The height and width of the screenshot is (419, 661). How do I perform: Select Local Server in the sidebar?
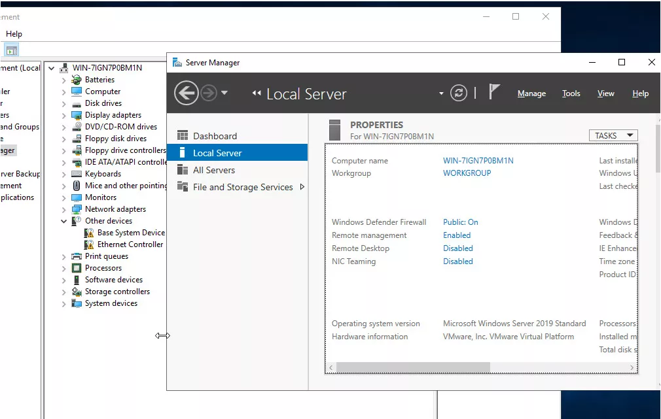click(238, 153)
